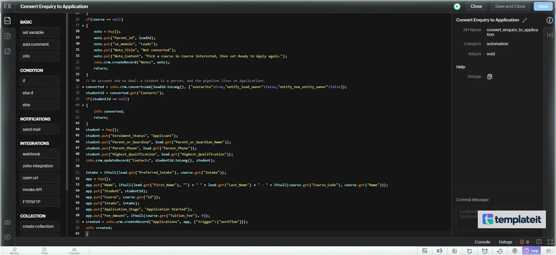Toggle fullscreen editor with expand arrows icon
Screen dimensions: 556x255
[x=550, y=242]
